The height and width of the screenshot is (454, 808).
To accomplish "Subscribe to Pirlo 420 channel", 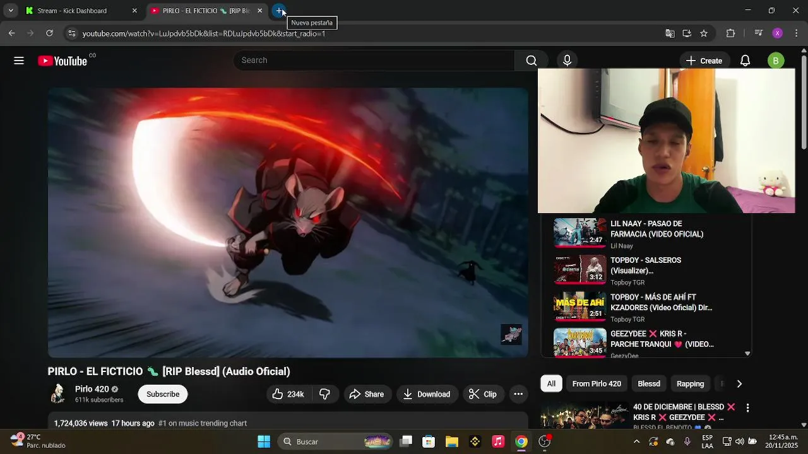I will [163, 394].
